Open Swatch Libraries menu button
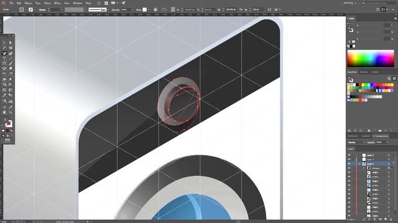This screenshot has width=398, height=223. pyautogui.click(x=349, y=131)
